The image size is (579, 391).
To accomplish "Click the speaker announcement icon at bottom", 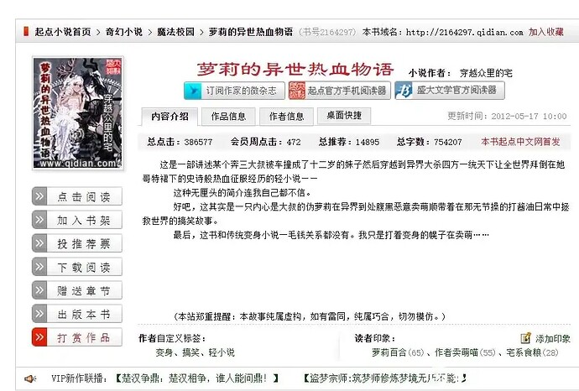I will pos(30,378).
